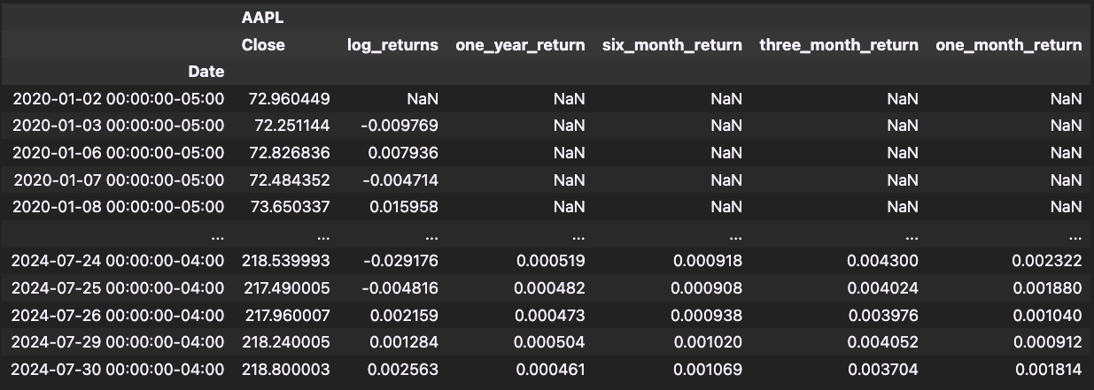Select the one_year_return value 0.000519
The width and height of the screenshot is (1094, 390).
click(550, 261)
